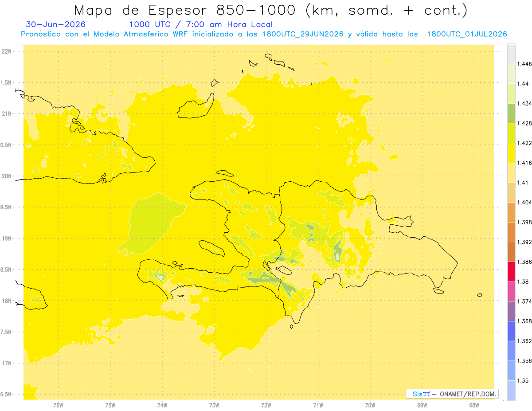Click the longitude label '72W'
This screenshot has height=411, width=532.
266,405
